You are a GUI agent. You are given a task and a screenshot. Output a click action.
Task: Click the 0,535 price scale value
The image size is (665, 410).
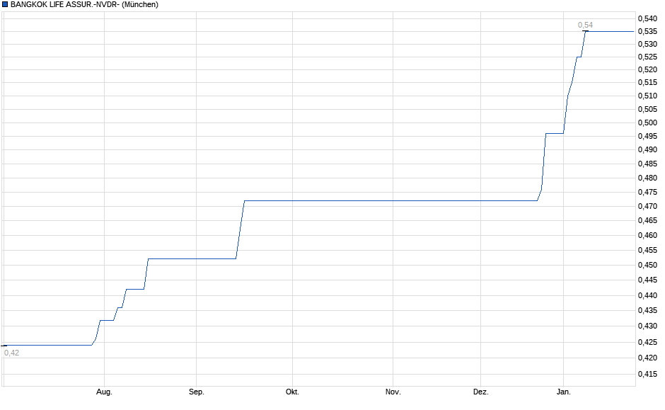647,30
